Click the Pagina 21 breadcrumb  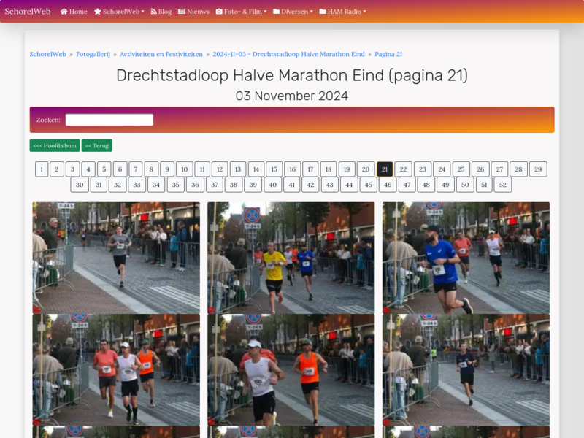click(388, 54)
